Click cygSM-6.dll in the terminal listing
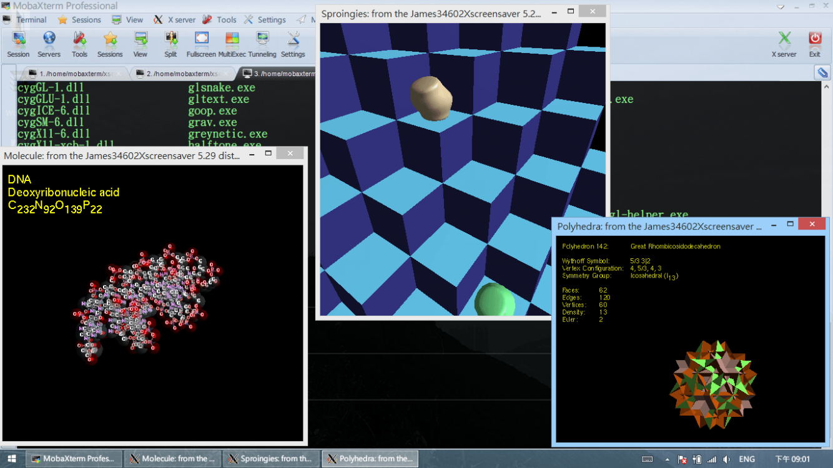833x468 pixels. pos(51,122)
